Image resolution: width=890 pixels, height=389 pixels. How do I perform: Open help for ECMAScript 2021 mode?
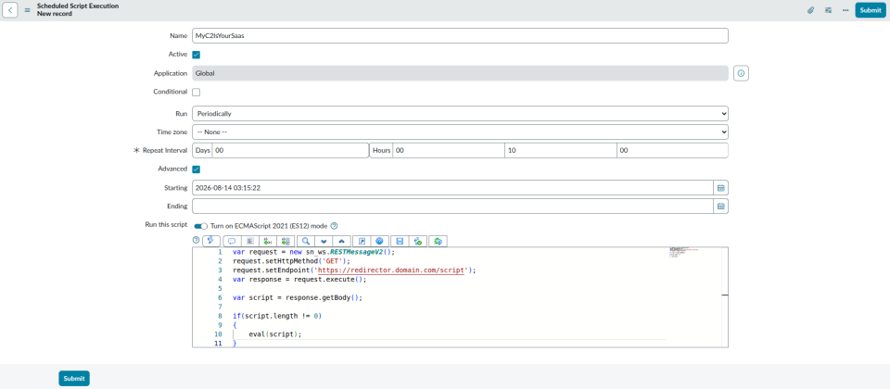point(335,225)
